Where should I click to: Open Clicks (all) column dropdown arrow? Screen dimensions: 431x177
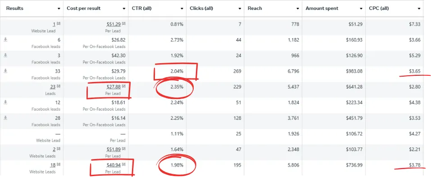240,9
